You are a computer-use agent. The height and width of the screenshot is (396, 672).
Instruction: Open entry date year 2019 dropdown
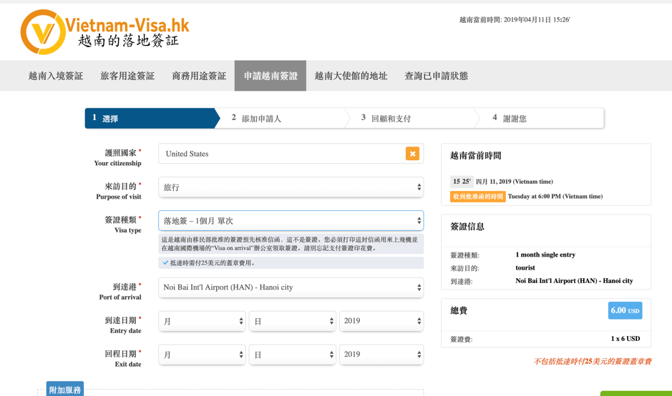coord(381,321)
